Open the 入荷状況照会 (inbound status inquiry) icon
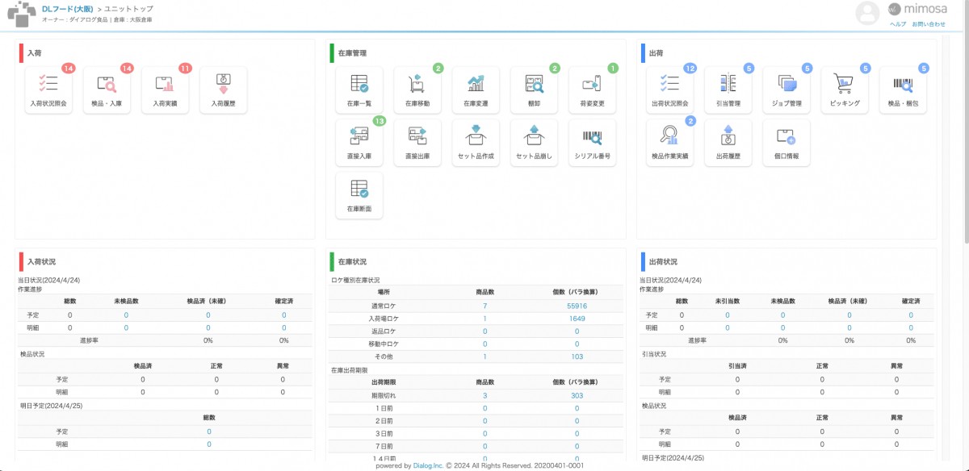 coord(49,87)
